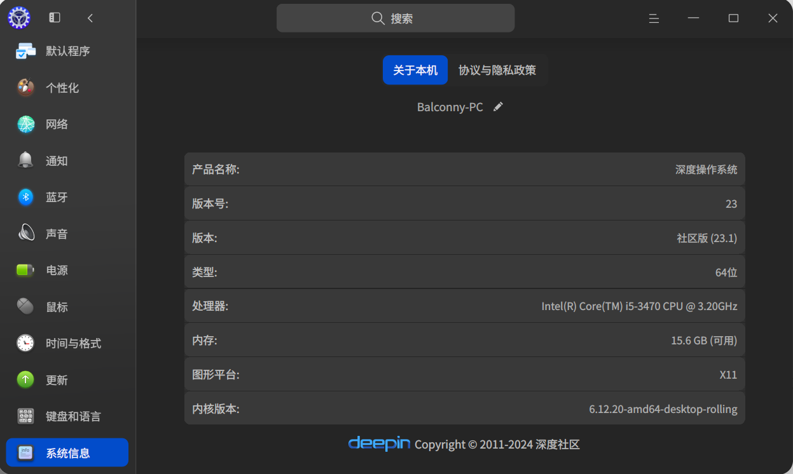Go back with the left chevron

point(90,18)
